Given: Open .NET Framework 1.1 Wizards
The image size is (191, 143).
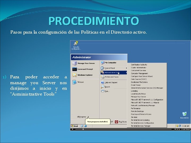Looking at the screenshot, I should pos(145,103).
